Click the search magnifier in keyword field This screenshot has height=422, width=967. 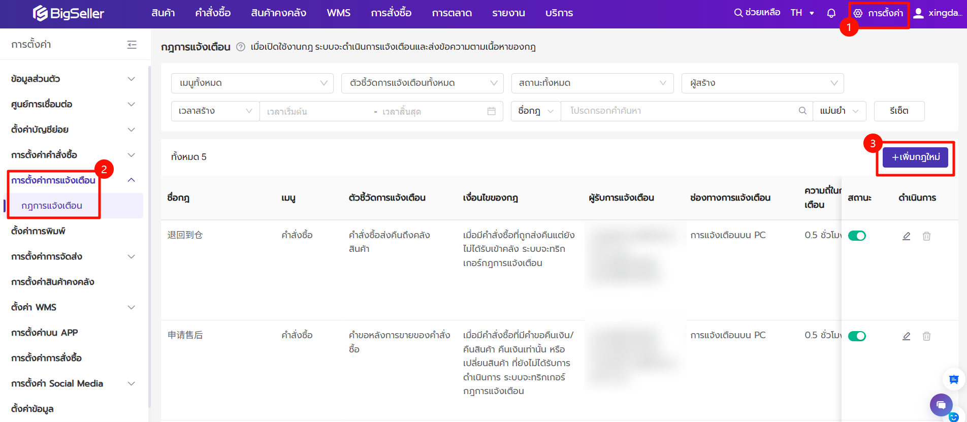pyautogui.click(x=802, y=111)
